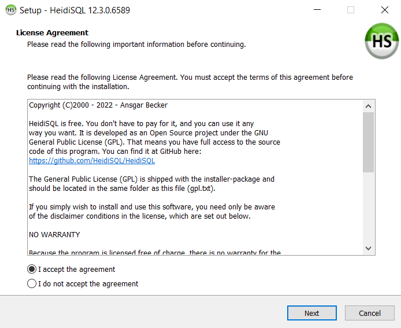Viewport: 401px width, 328px height.
Task: Click 'General Public License (GPL). That means' line
Action: [x=154, y=142]
